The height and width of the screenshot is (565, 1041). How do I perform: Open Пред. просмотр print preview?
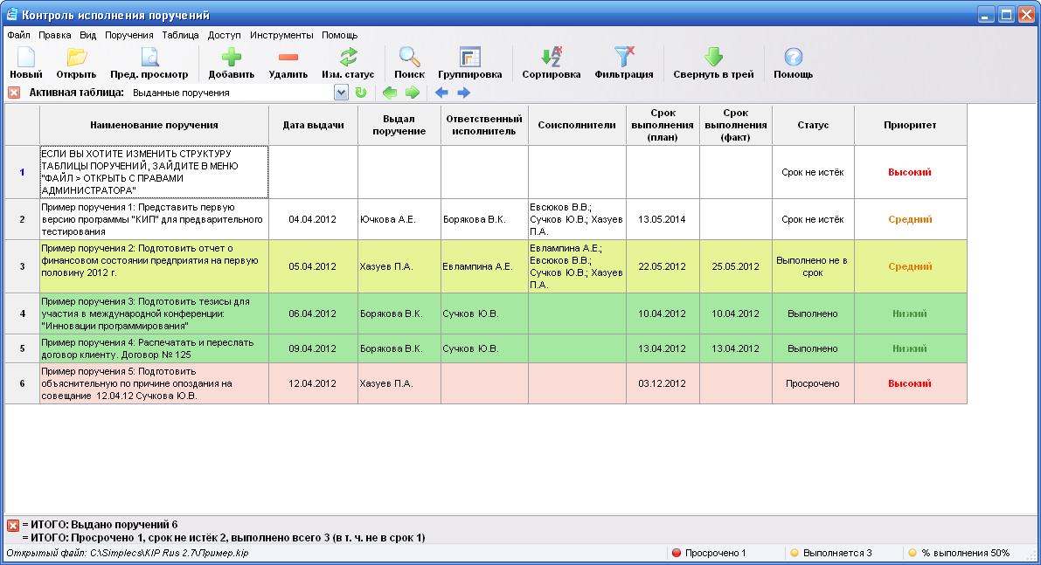(149, 63)
